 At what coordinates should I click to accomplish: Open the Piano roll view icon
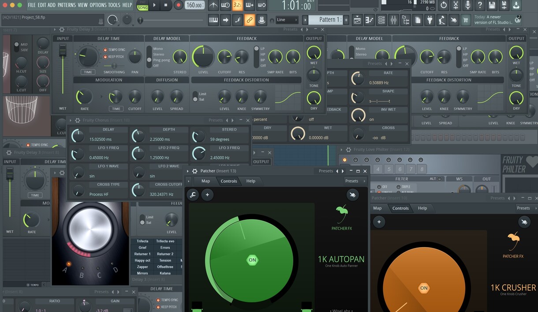click(x=369, y=20)
